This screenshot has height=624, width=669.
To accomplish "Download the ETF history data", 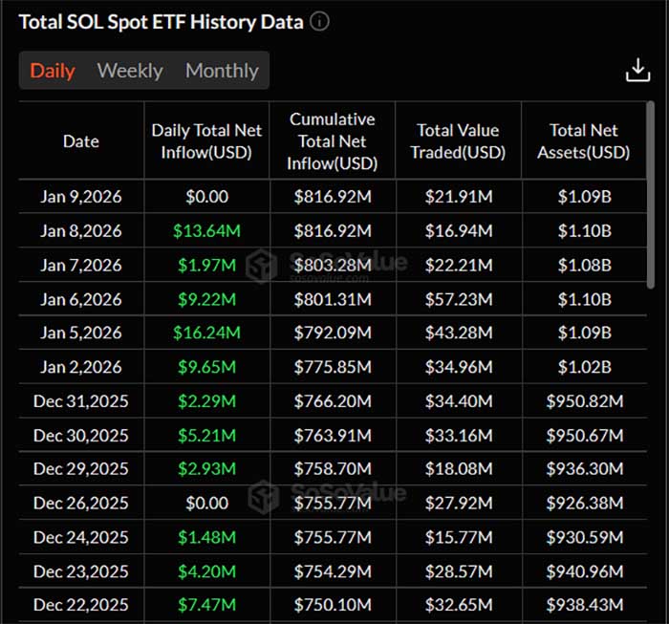I will pyautogui.click(x=637, y=70).
